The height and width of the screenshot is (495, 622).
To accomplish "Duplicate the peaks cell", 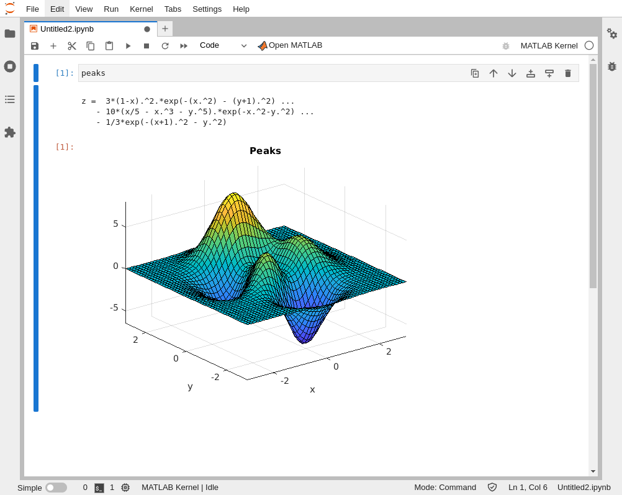I will 475,73.
